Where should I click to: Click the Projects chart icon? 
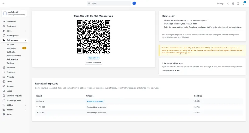[x=4, y=77]
